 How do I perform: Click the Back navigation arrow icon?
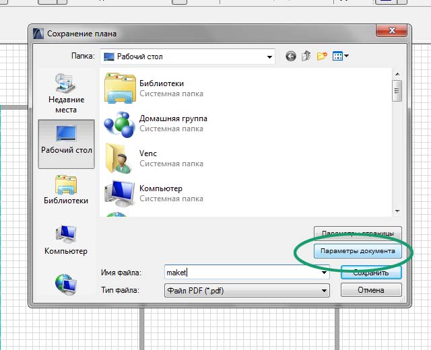[291, 57]
